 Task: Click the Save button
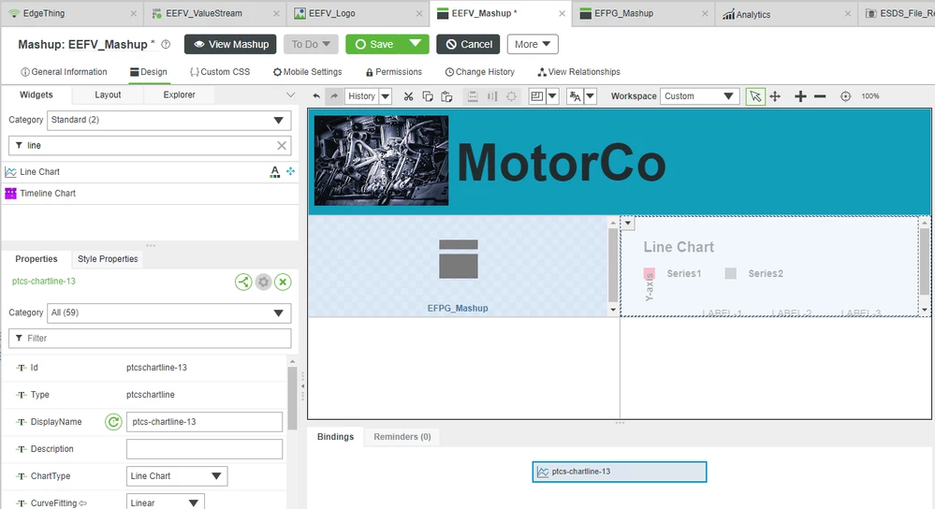pyautogui.click(x=374, y=44)
